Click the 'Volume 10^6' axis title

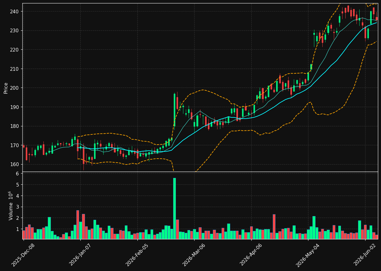click(x=10, y=206)
